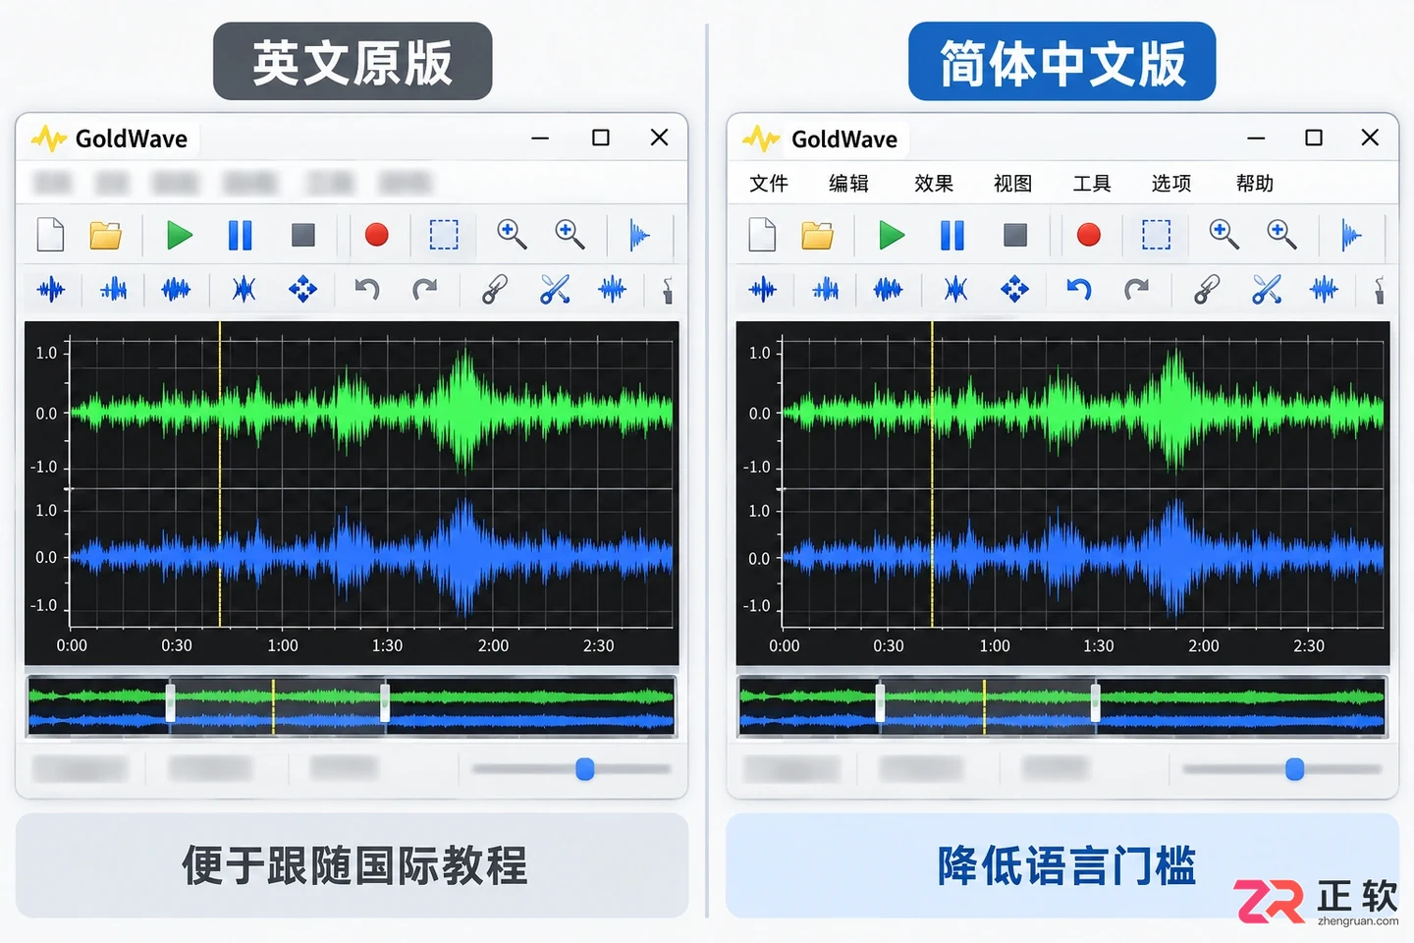Viewport: 1414px width, 943px height.
Task: Click four-diamond move icon in Chinese window
Action: [x=1014, y=289]
